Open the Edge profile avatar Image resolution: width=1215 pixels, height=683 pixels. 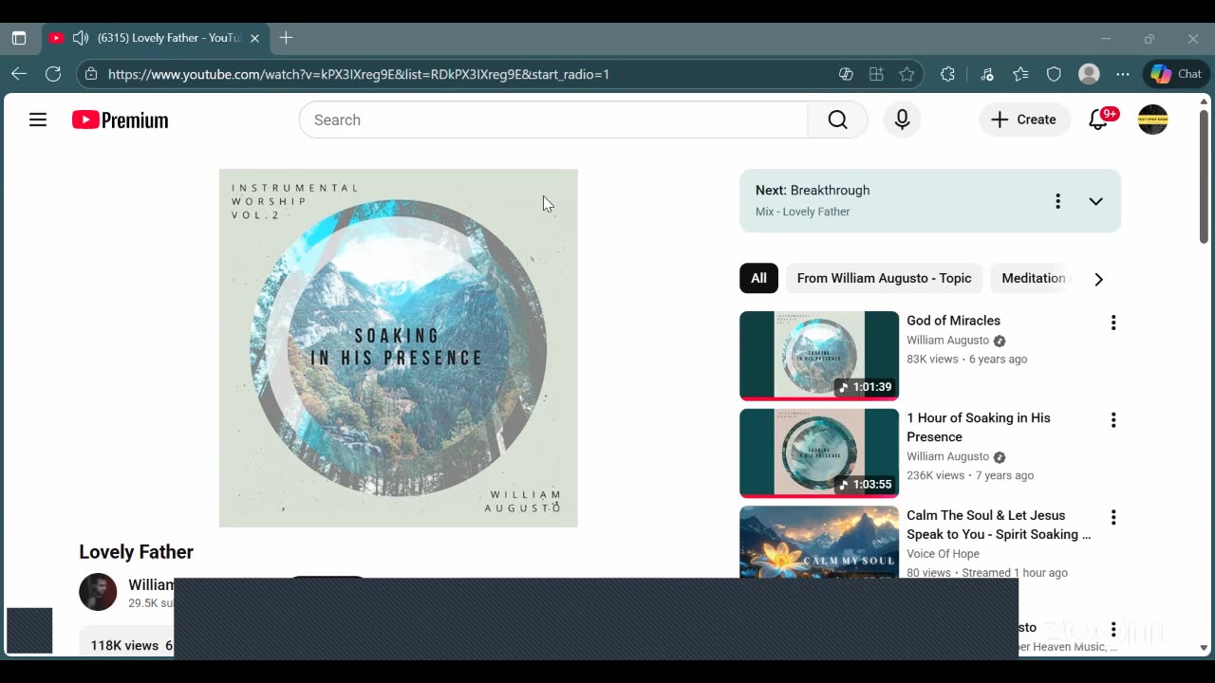[x=1089, y=74]
